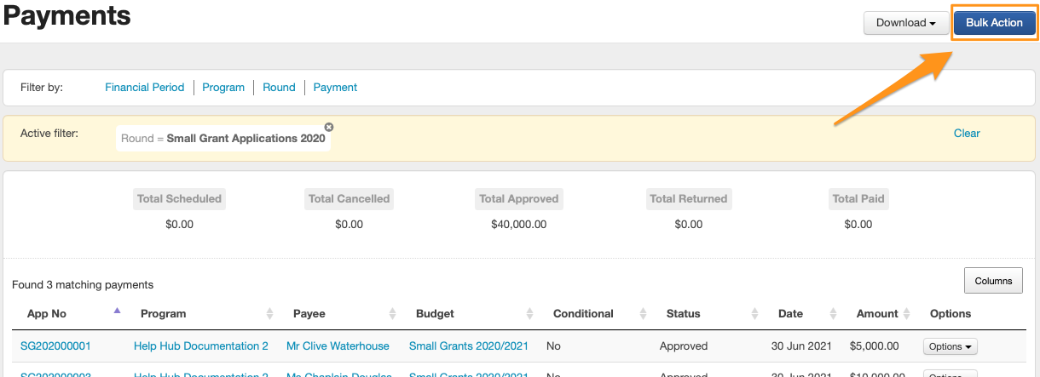Remove the Small Grant Applications 2020 filter
The height and width of the screenshot is (377, 1040).
pos(329,128)
